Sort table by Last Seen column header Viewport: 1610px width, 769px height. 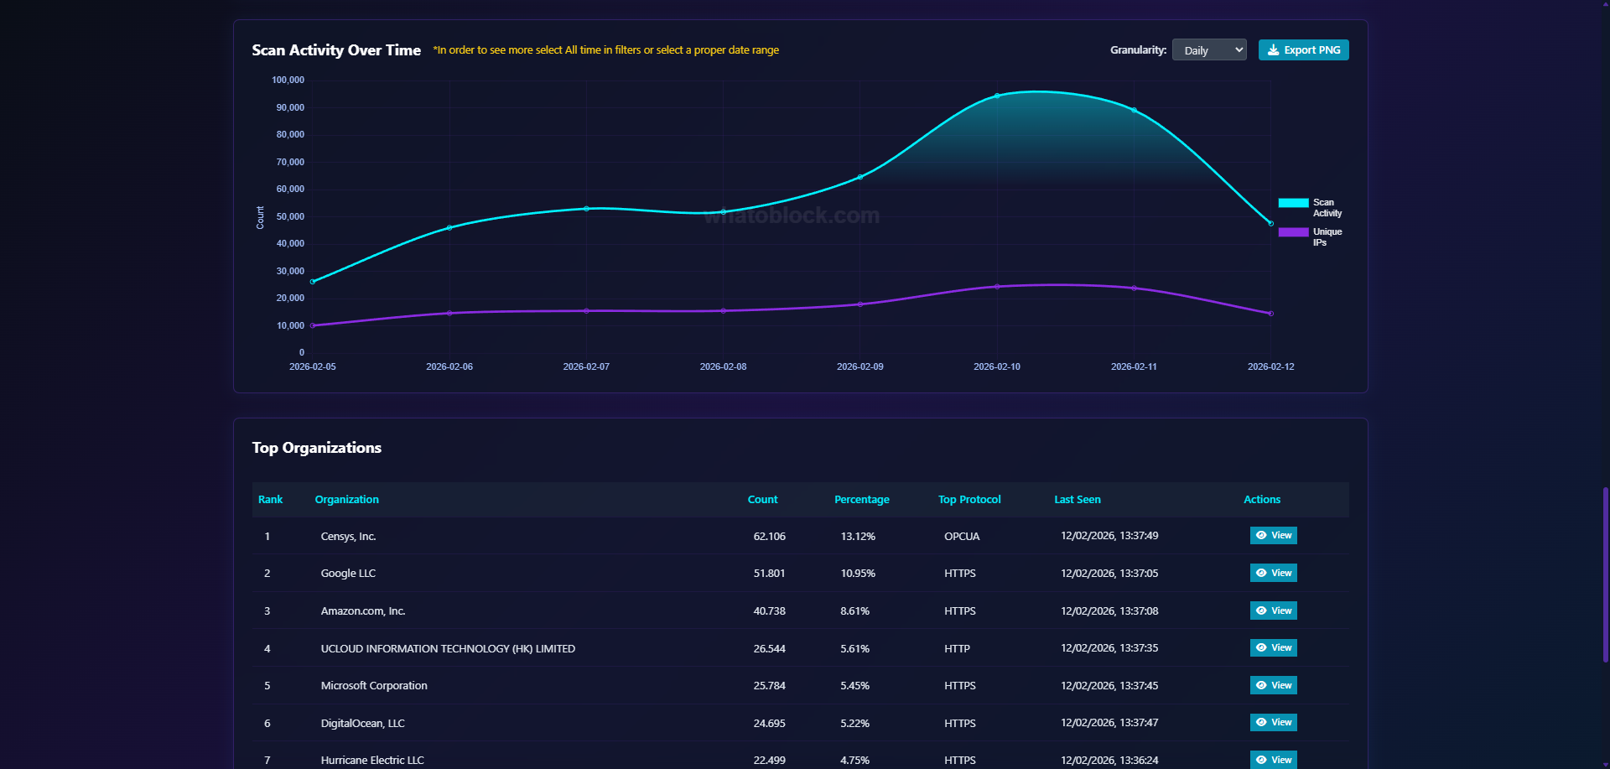[x=1078, y=500]
